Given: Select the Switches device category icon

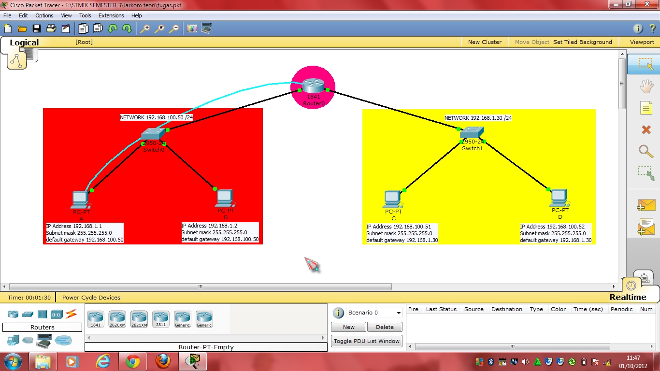Looking at the screenshot, I should 28,314.
